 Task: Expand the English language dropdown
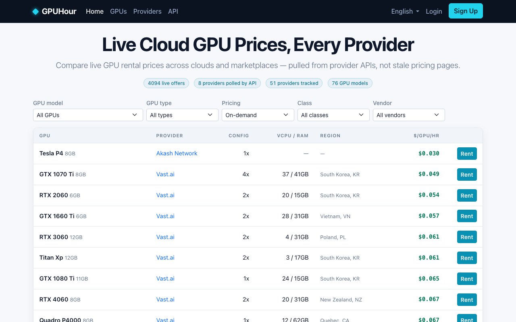click(405, 11)
